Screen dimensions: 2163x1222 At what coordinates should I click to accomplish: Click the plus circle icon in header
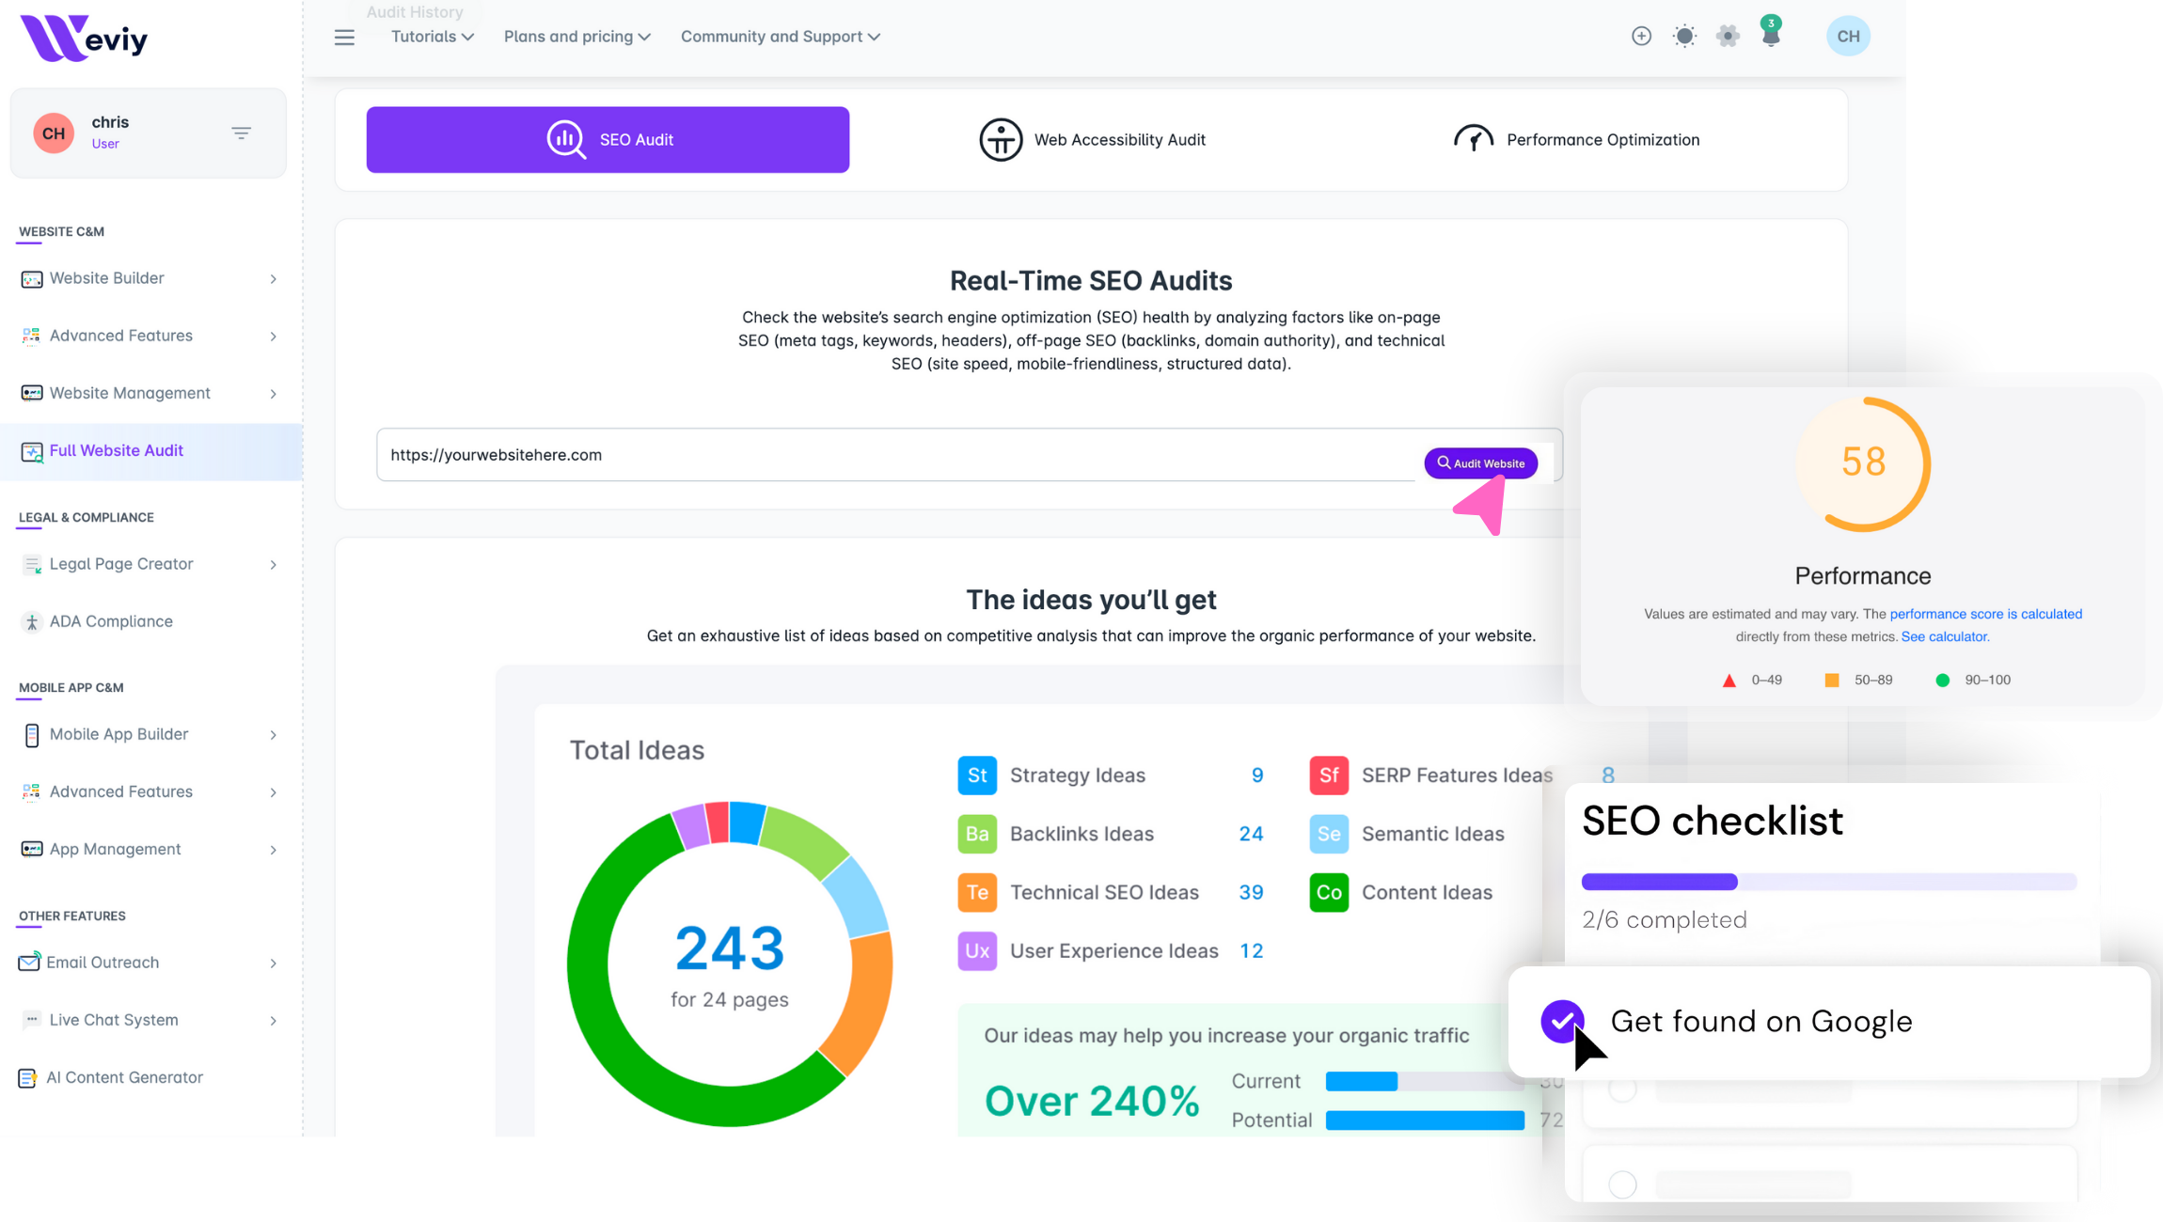[x=1641, y=36]
